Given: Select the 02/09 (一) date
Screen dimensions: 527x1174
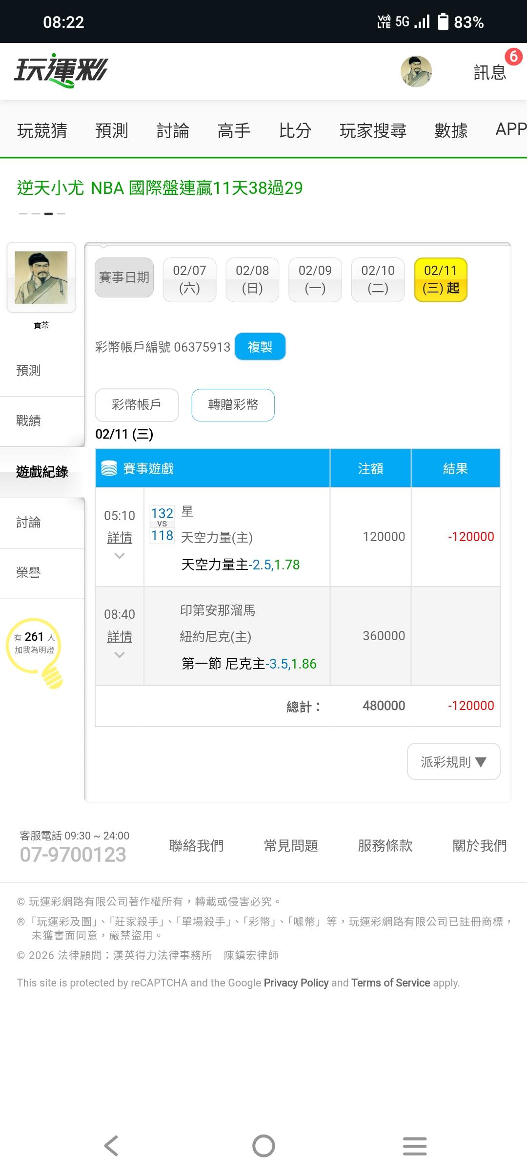Looking at the screenshot, I should point(315,279).
